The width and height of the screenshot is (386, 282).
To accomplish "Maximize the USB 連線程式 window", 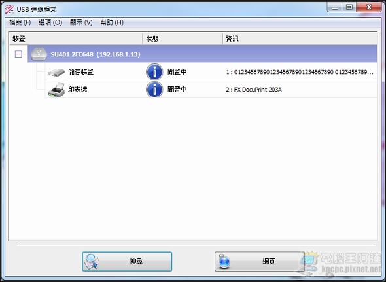I will point(349,7).
